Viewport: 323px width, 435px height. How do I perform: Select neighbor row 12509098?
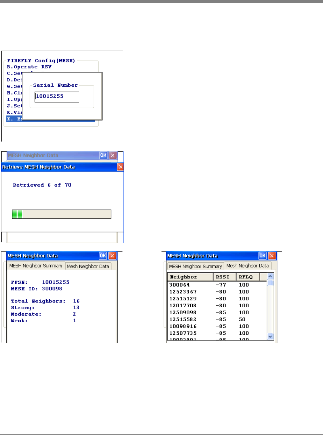(x=217, y=313)
